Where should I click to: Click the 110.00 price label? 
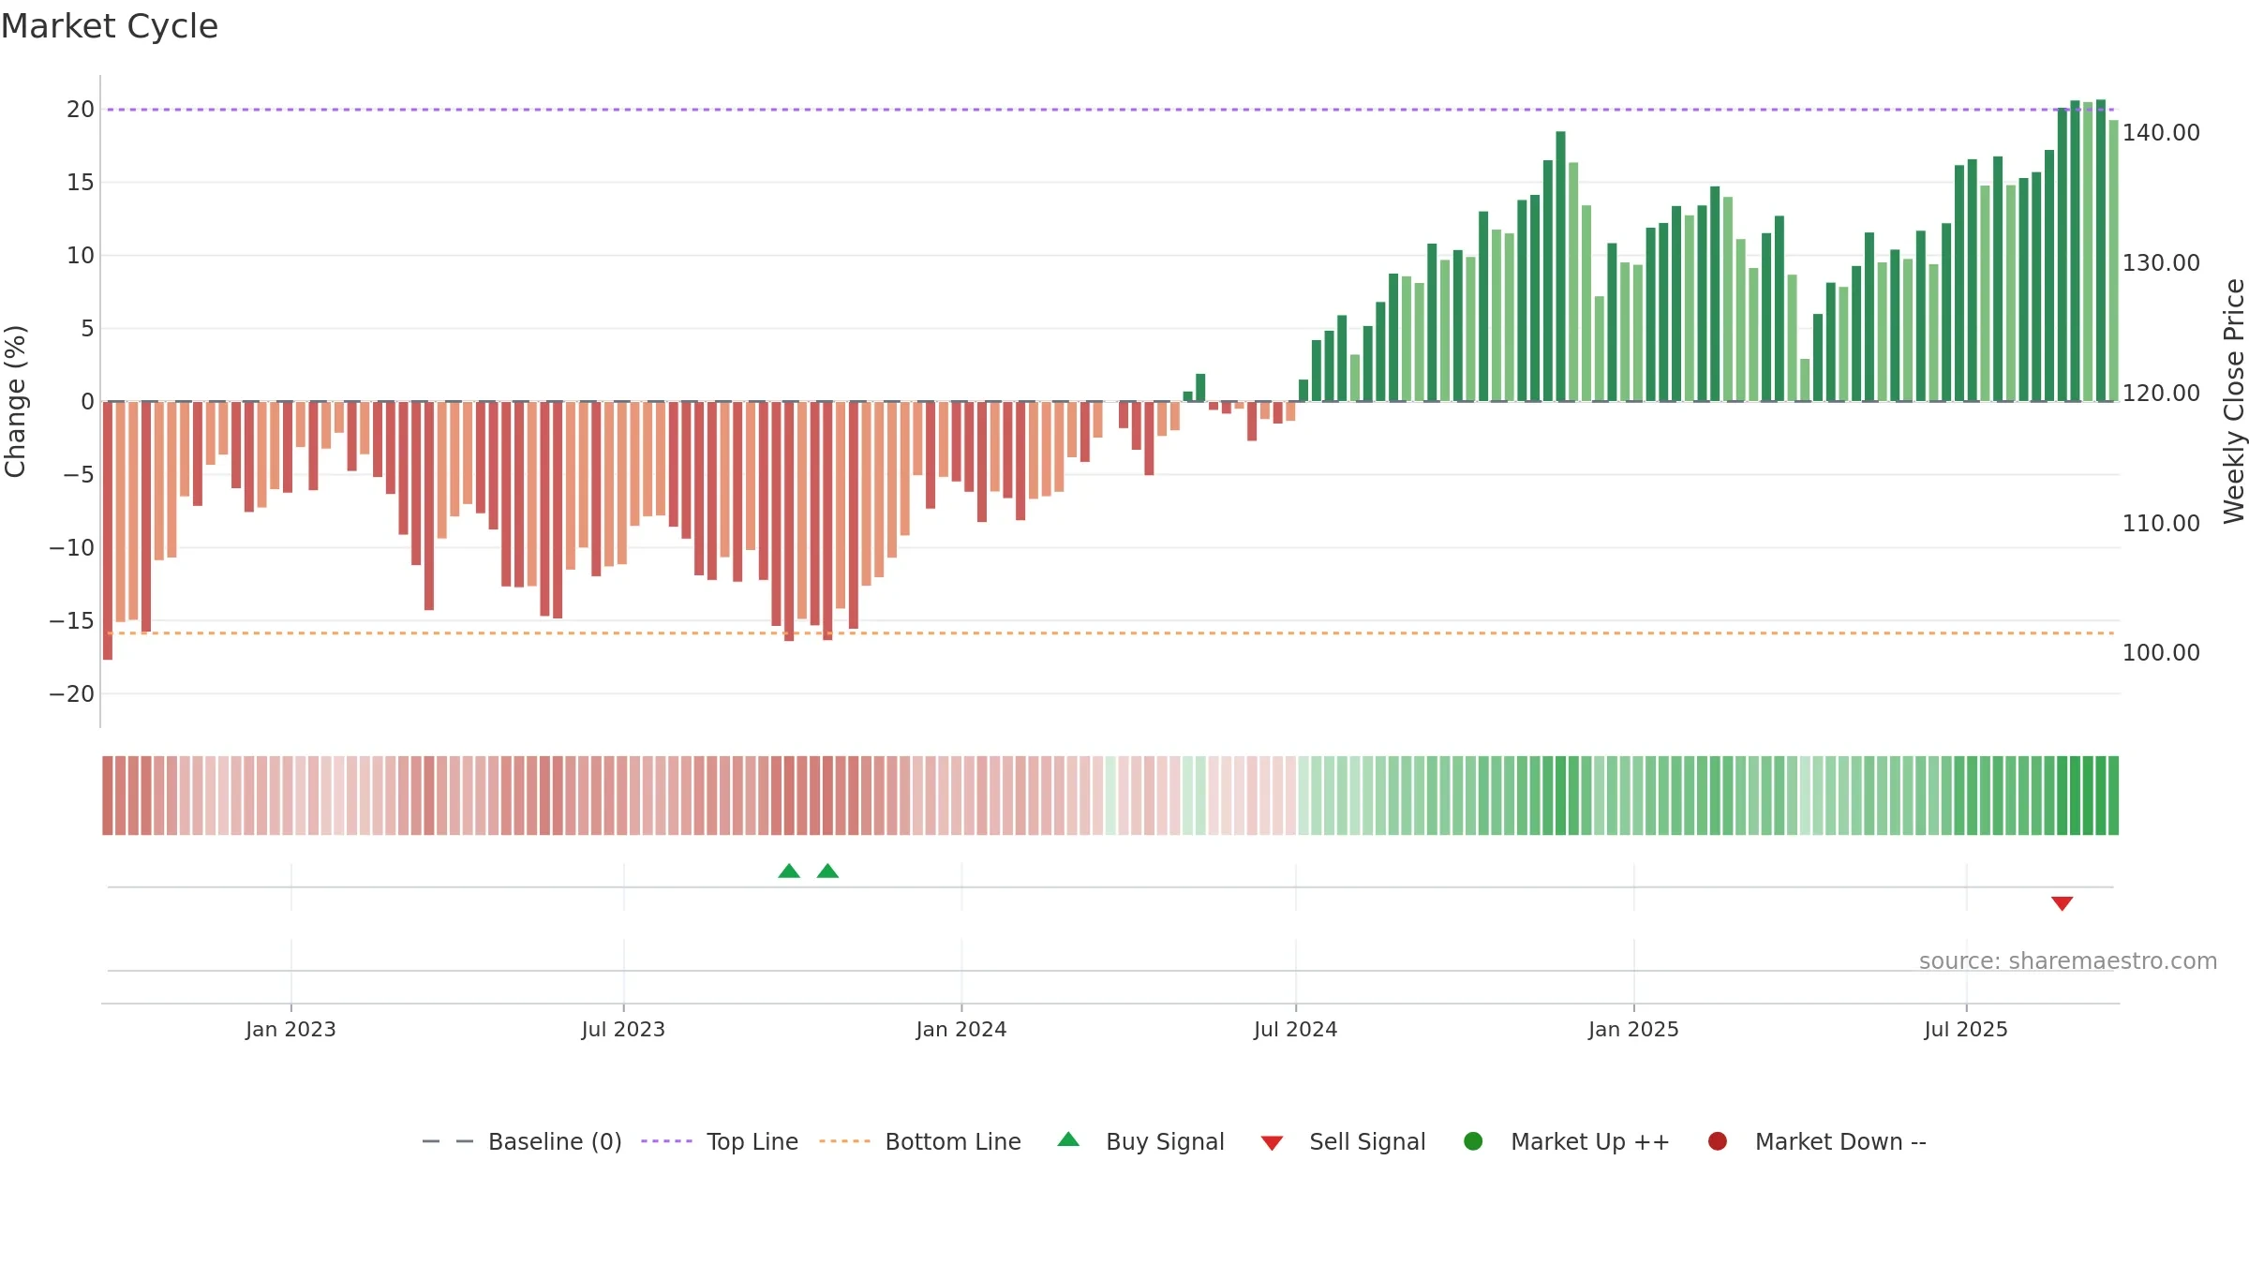[x=2161, y=523]
